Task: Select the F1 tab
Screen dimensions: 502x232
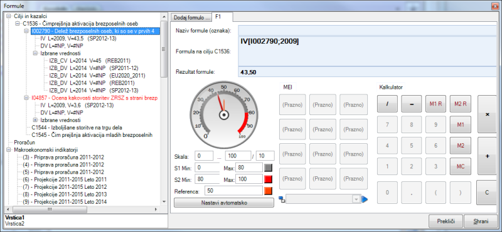Action: (222, 17)
